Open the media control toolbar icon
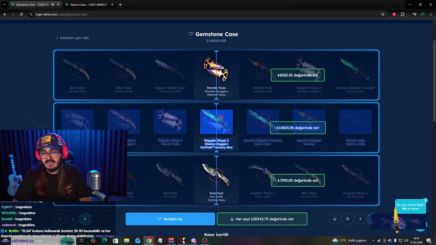This screenshot has height=245, width=436. (x=414, y=14)
